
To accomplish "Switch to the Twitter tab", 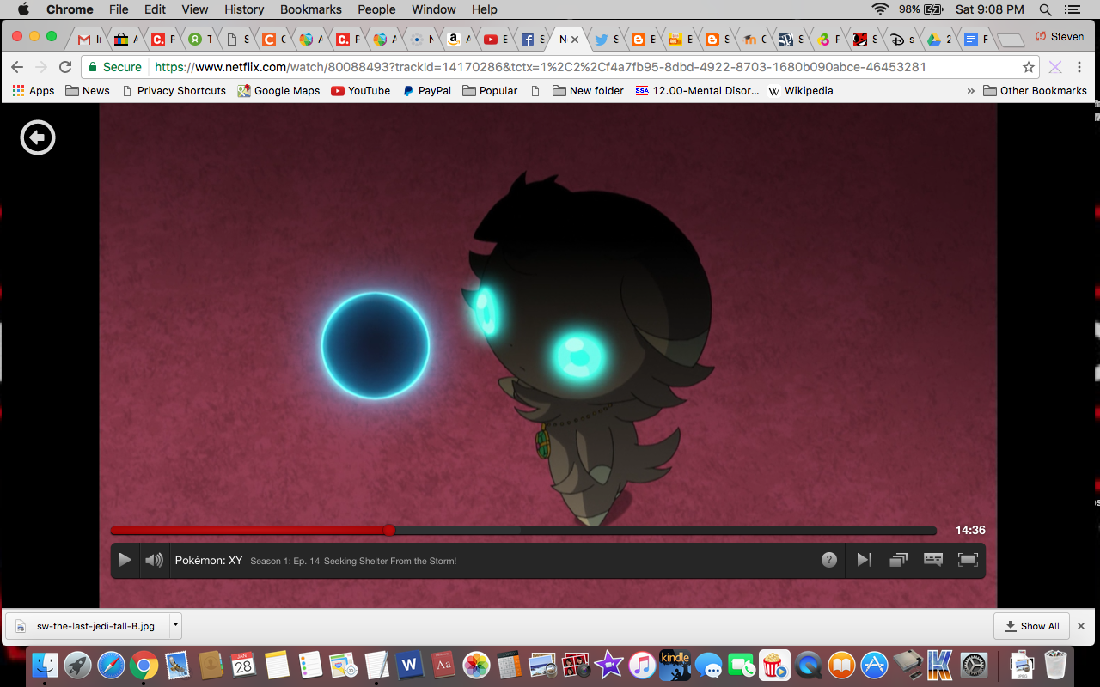I will [606, 39].
